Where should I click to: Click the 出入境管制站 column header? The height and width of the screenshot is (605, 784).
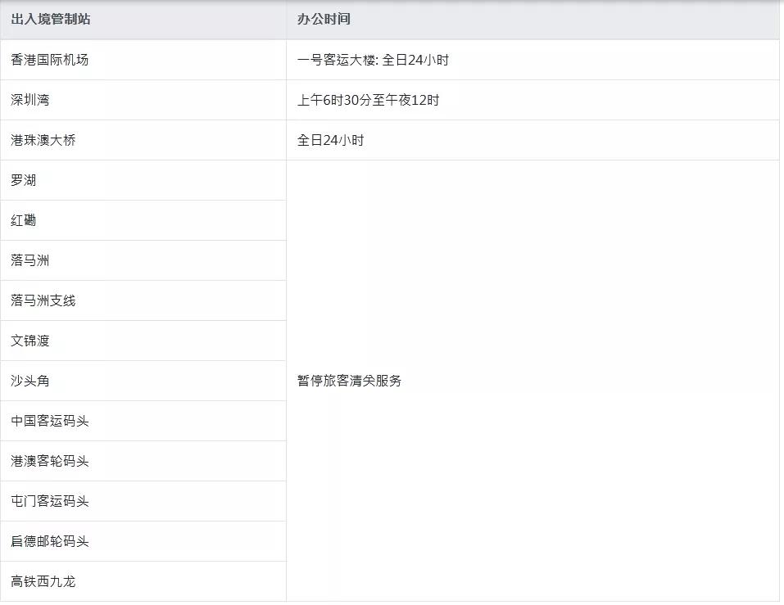tap(51, 19)
